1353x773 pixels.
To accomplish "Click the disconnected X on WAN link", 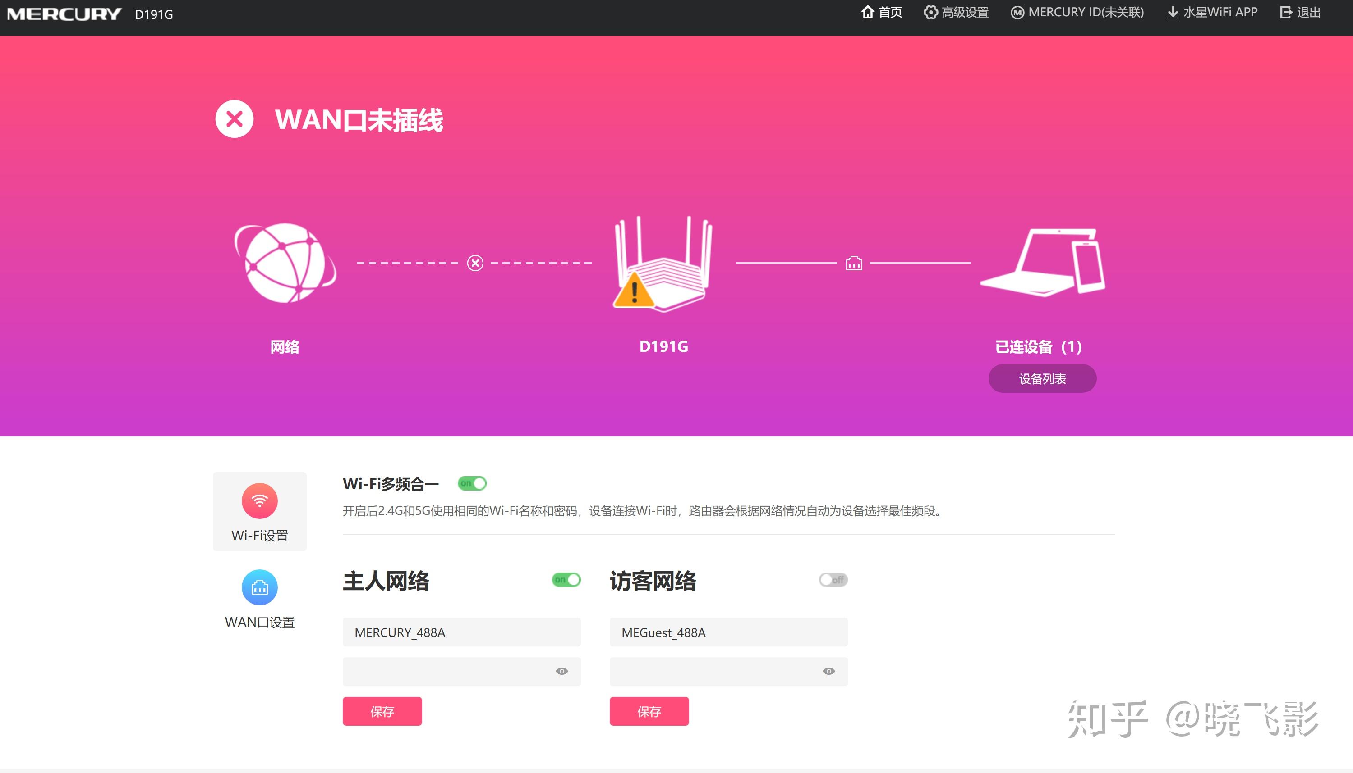I will point(475,263).
